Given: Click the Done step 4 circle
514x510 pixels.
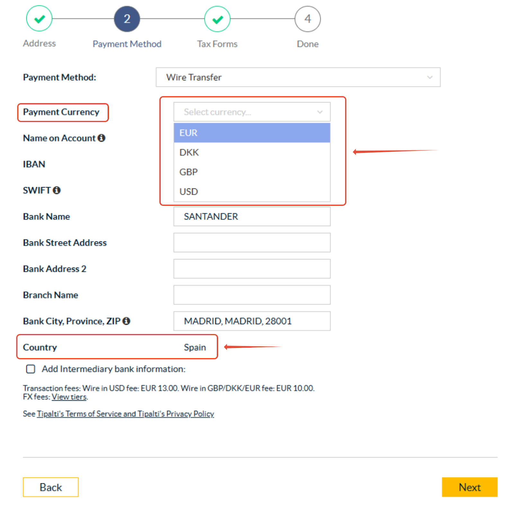Looking at the screenshot, I should pos(307,19).
